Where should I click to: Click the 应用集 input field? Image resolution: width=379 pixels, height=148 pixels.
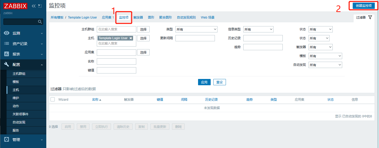pyautogui.click(x=117, y=52)
